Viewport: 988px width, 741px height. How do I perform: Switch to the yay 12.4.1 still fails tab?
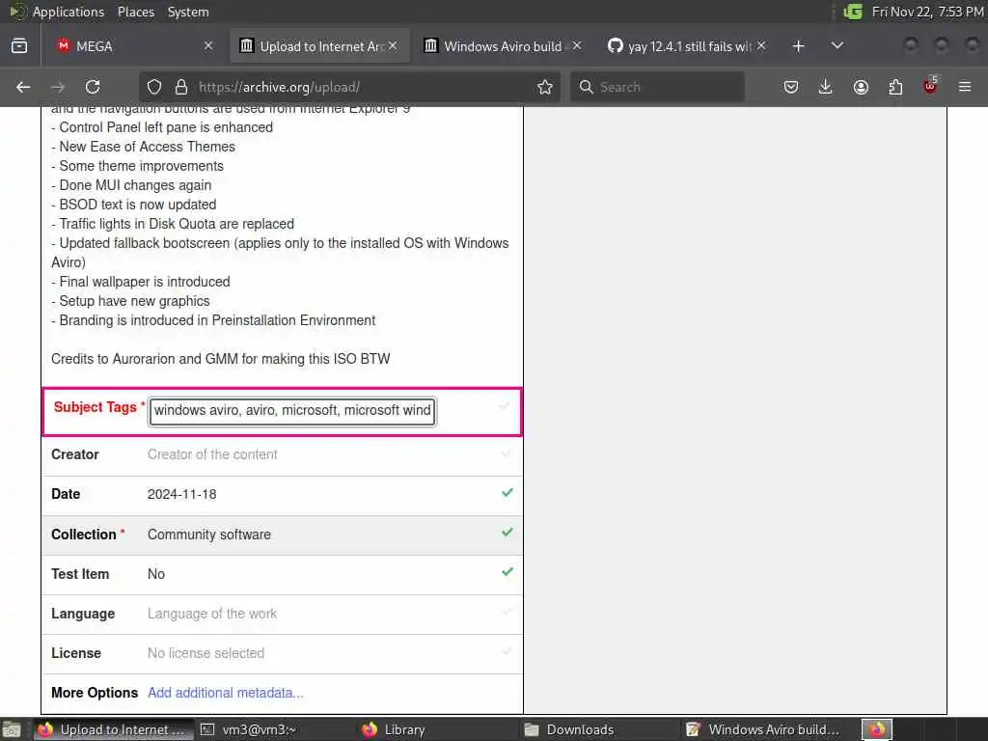[x=687, y=46]
